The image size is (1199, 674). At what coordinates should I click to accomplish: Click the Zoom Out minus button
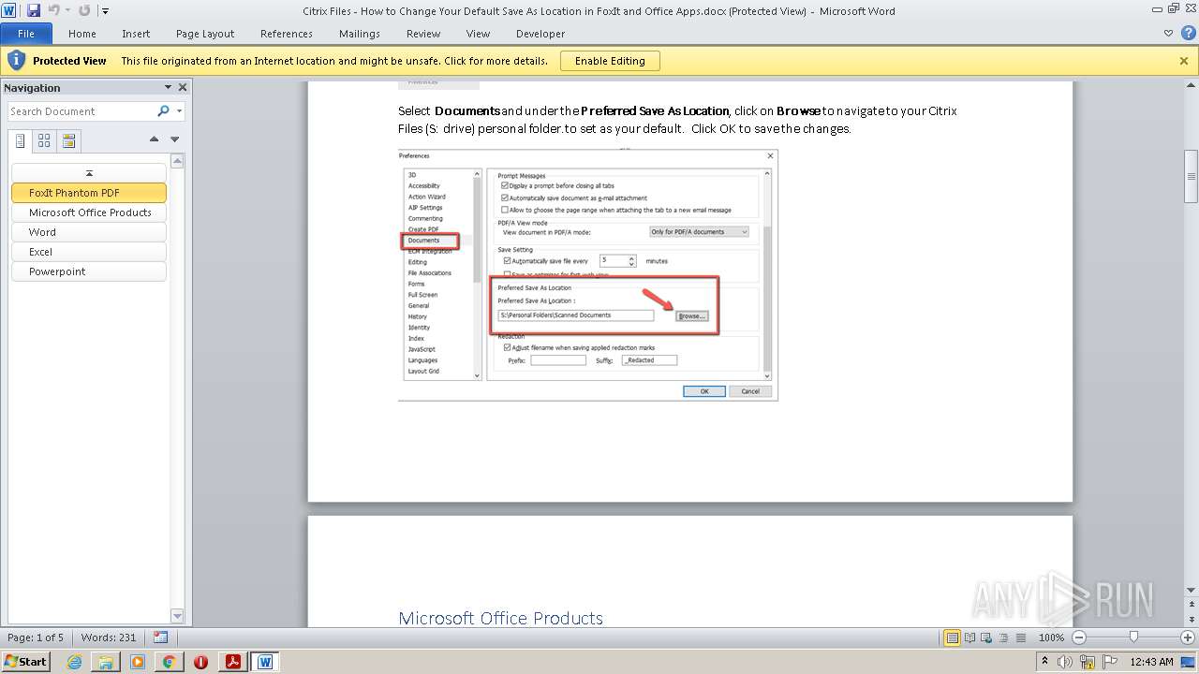click(x=1079, y=637)
